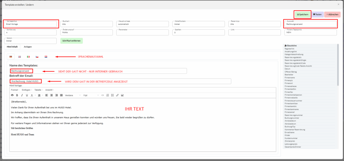Open the text color picker arrow
The image size is (344, 161).
(36, 95)
